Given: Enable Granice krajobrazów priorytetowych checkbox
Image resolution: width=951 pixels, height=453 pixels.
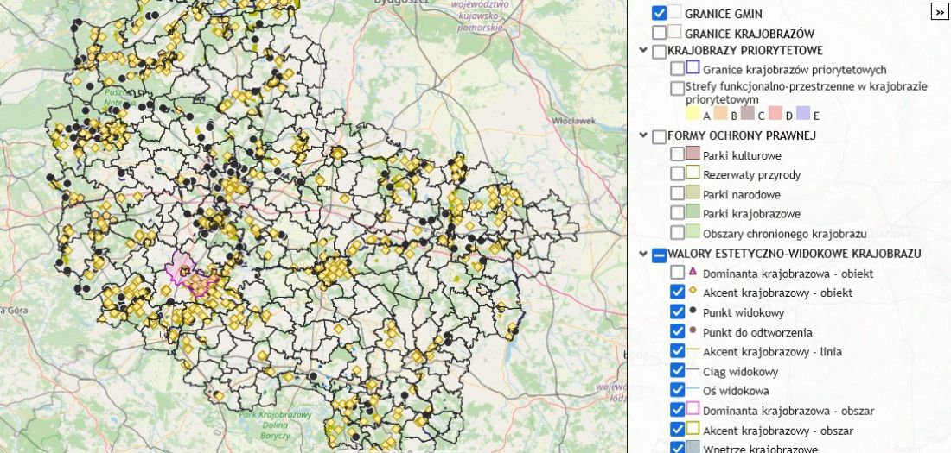Looking at the screenshot, I should click(x=678, y=68).
